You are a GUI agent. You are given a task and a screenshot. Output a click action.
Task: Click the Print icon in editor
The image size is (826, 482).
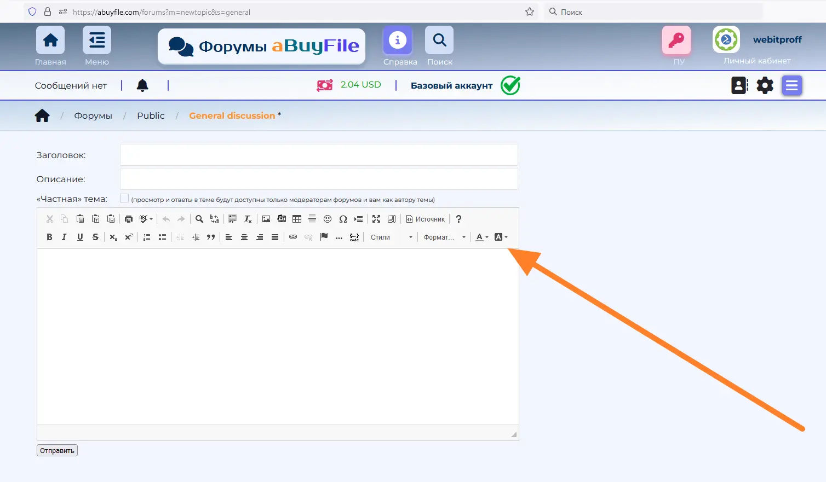tap(129, 219)
